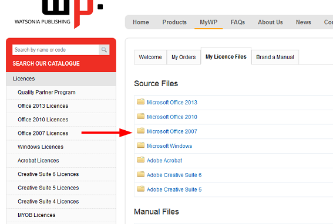Switch to the My Orders tab
Image resolution: width=333 pixels, height=224 pixels.
184,57
